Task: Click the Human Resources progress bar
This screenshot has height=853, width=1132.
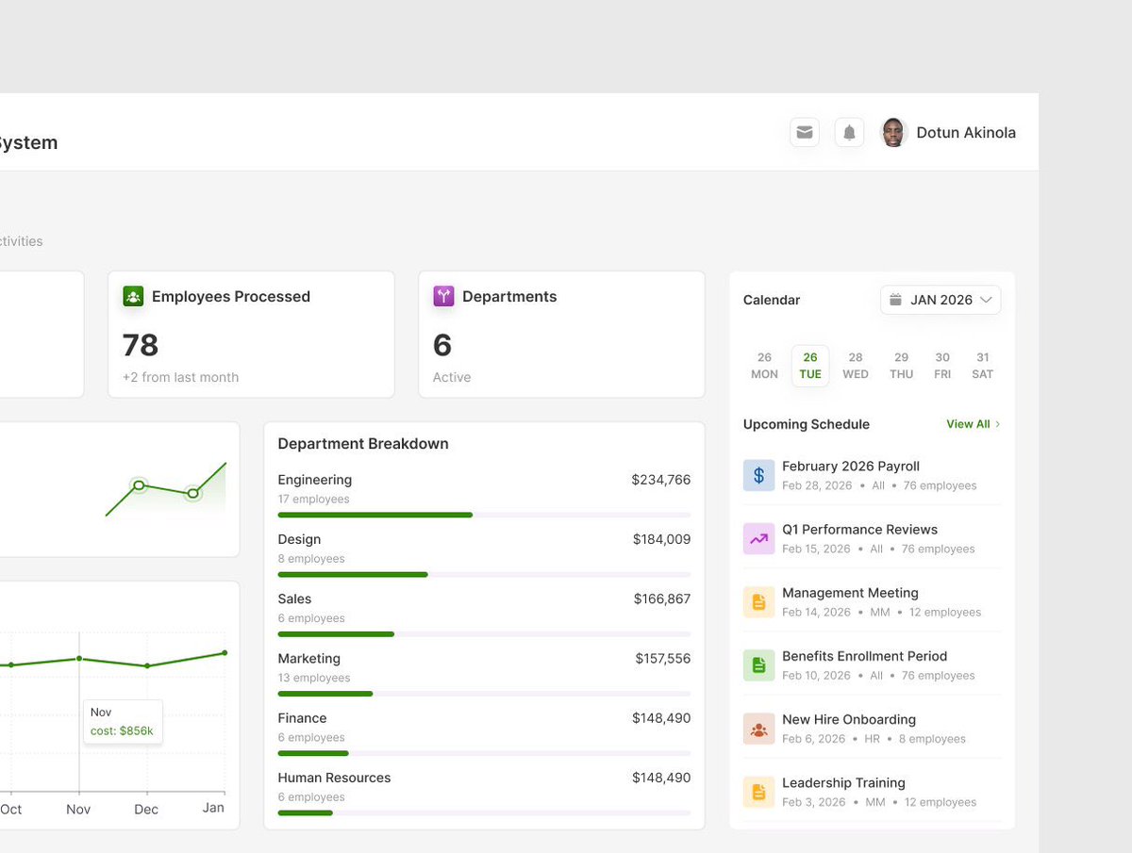Action: [x=484, y=812]
